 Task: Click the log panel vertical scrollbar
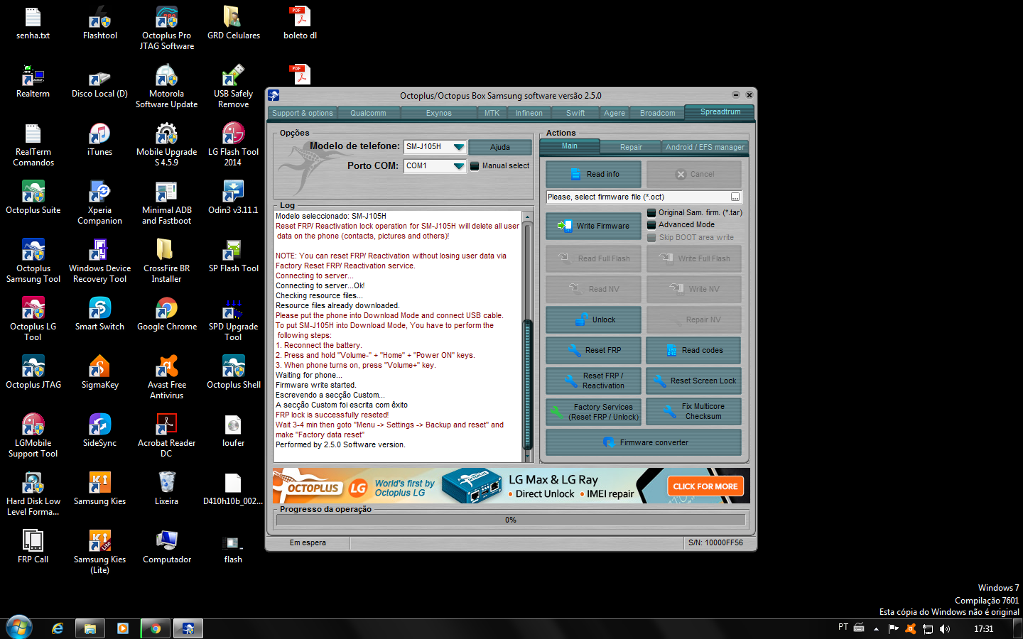click(x=527, y=335)
